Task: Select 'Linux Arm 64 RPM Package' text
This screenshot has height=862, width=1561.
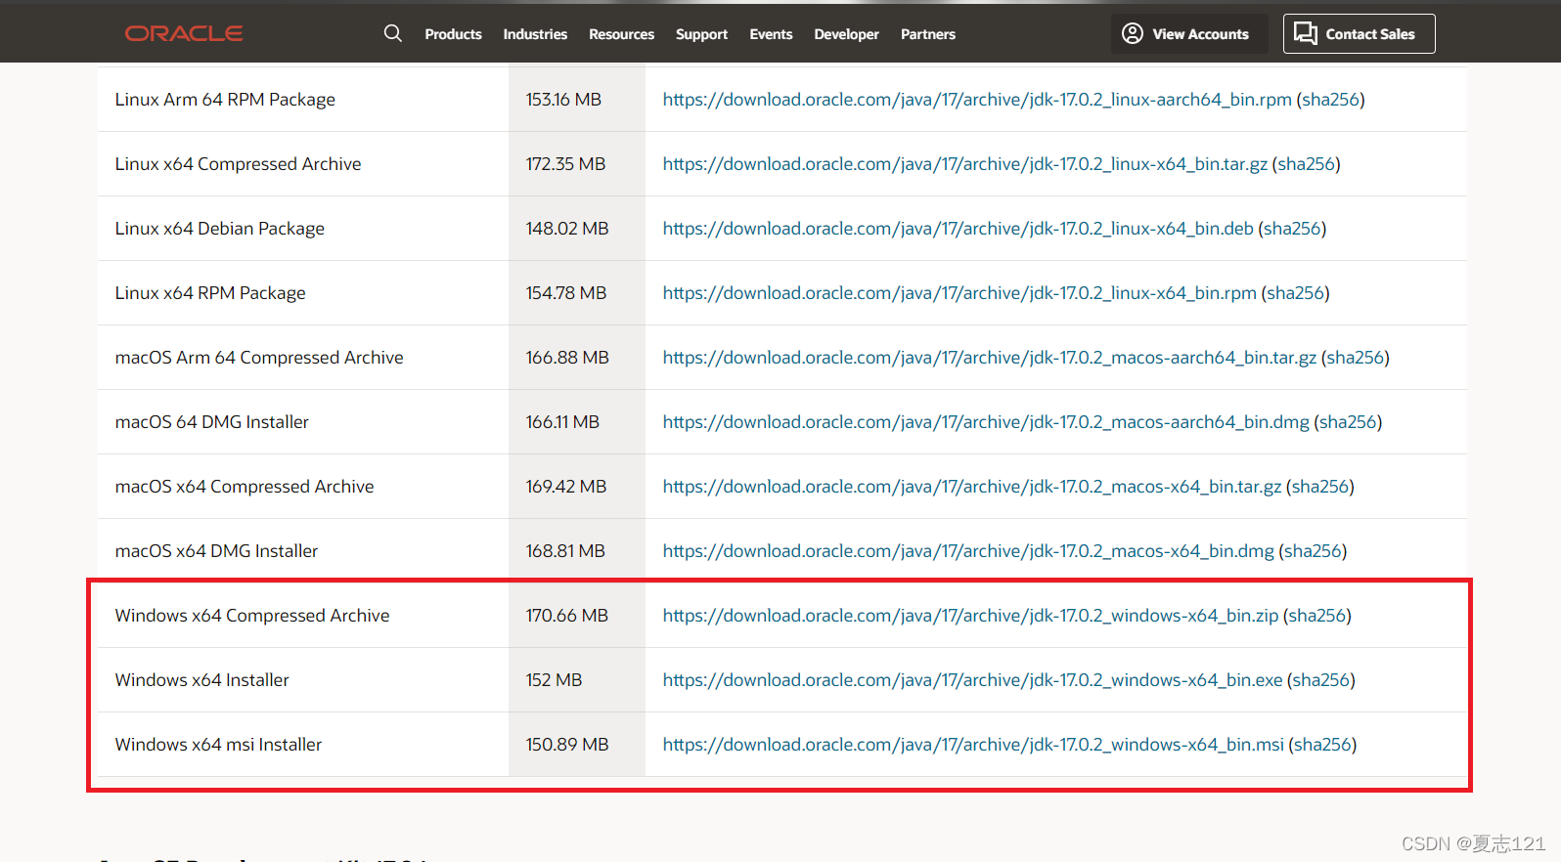Action: (225, 100)
